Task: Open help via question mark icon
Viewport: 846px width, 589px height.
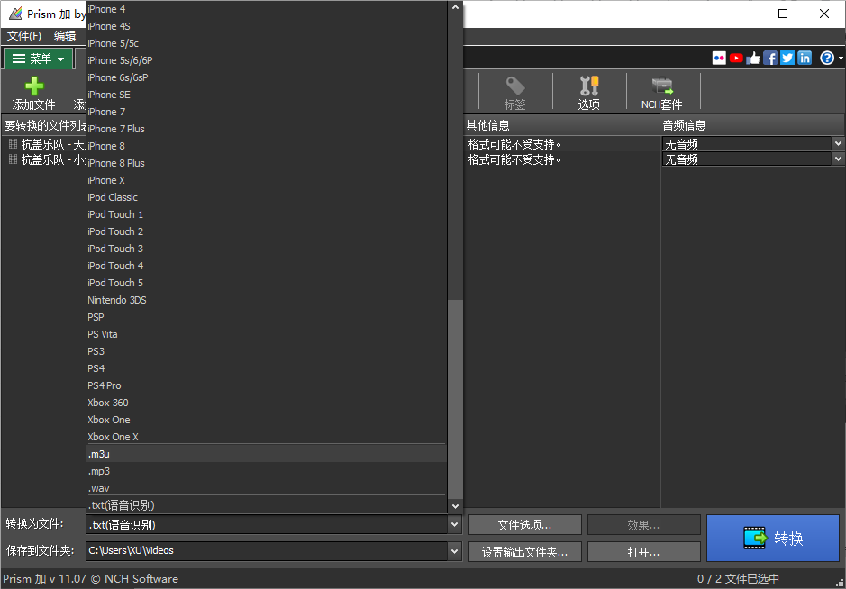Action: [825, 58]
